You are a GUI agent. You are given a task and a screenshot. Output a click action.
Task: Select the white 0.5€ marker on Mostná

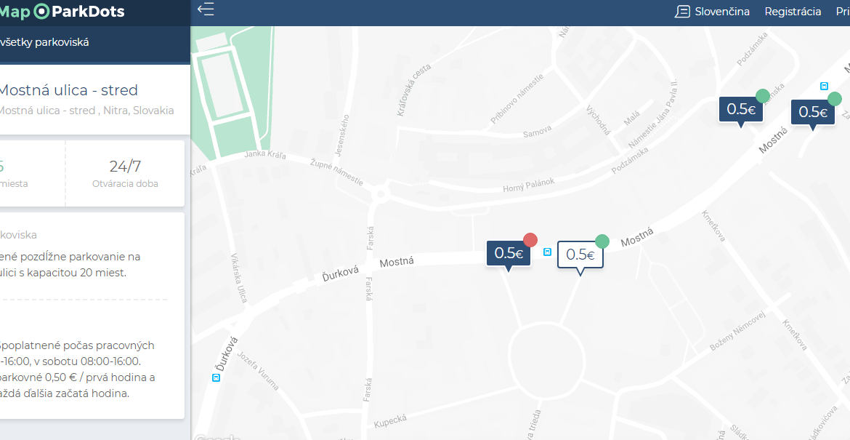(580, 255)
